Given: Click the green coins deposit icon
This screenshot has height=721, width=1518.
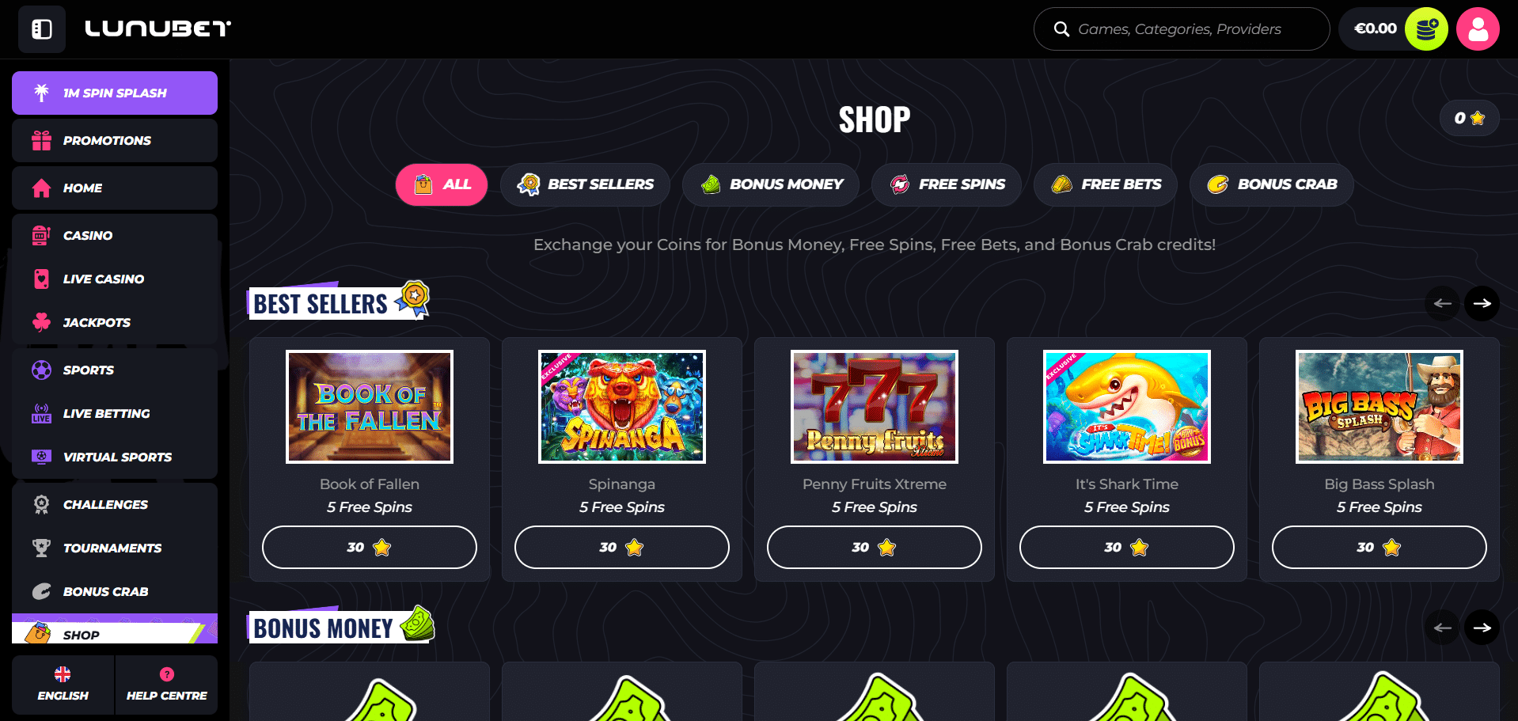Looking at the screenshot, I should point(1426,29).
